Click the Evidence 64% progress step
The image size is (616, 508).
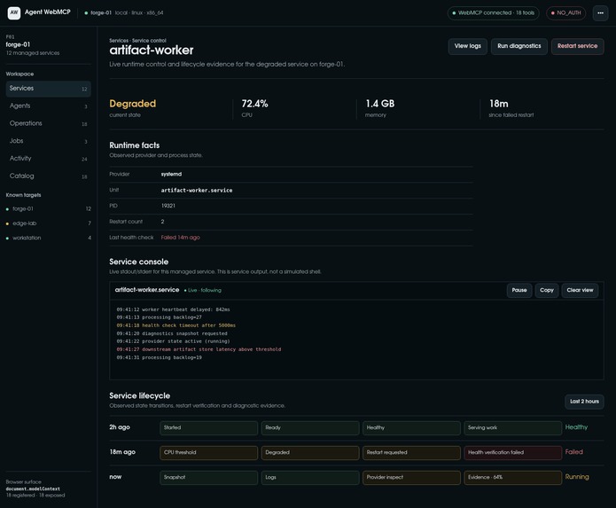click(x=512, y=477)
